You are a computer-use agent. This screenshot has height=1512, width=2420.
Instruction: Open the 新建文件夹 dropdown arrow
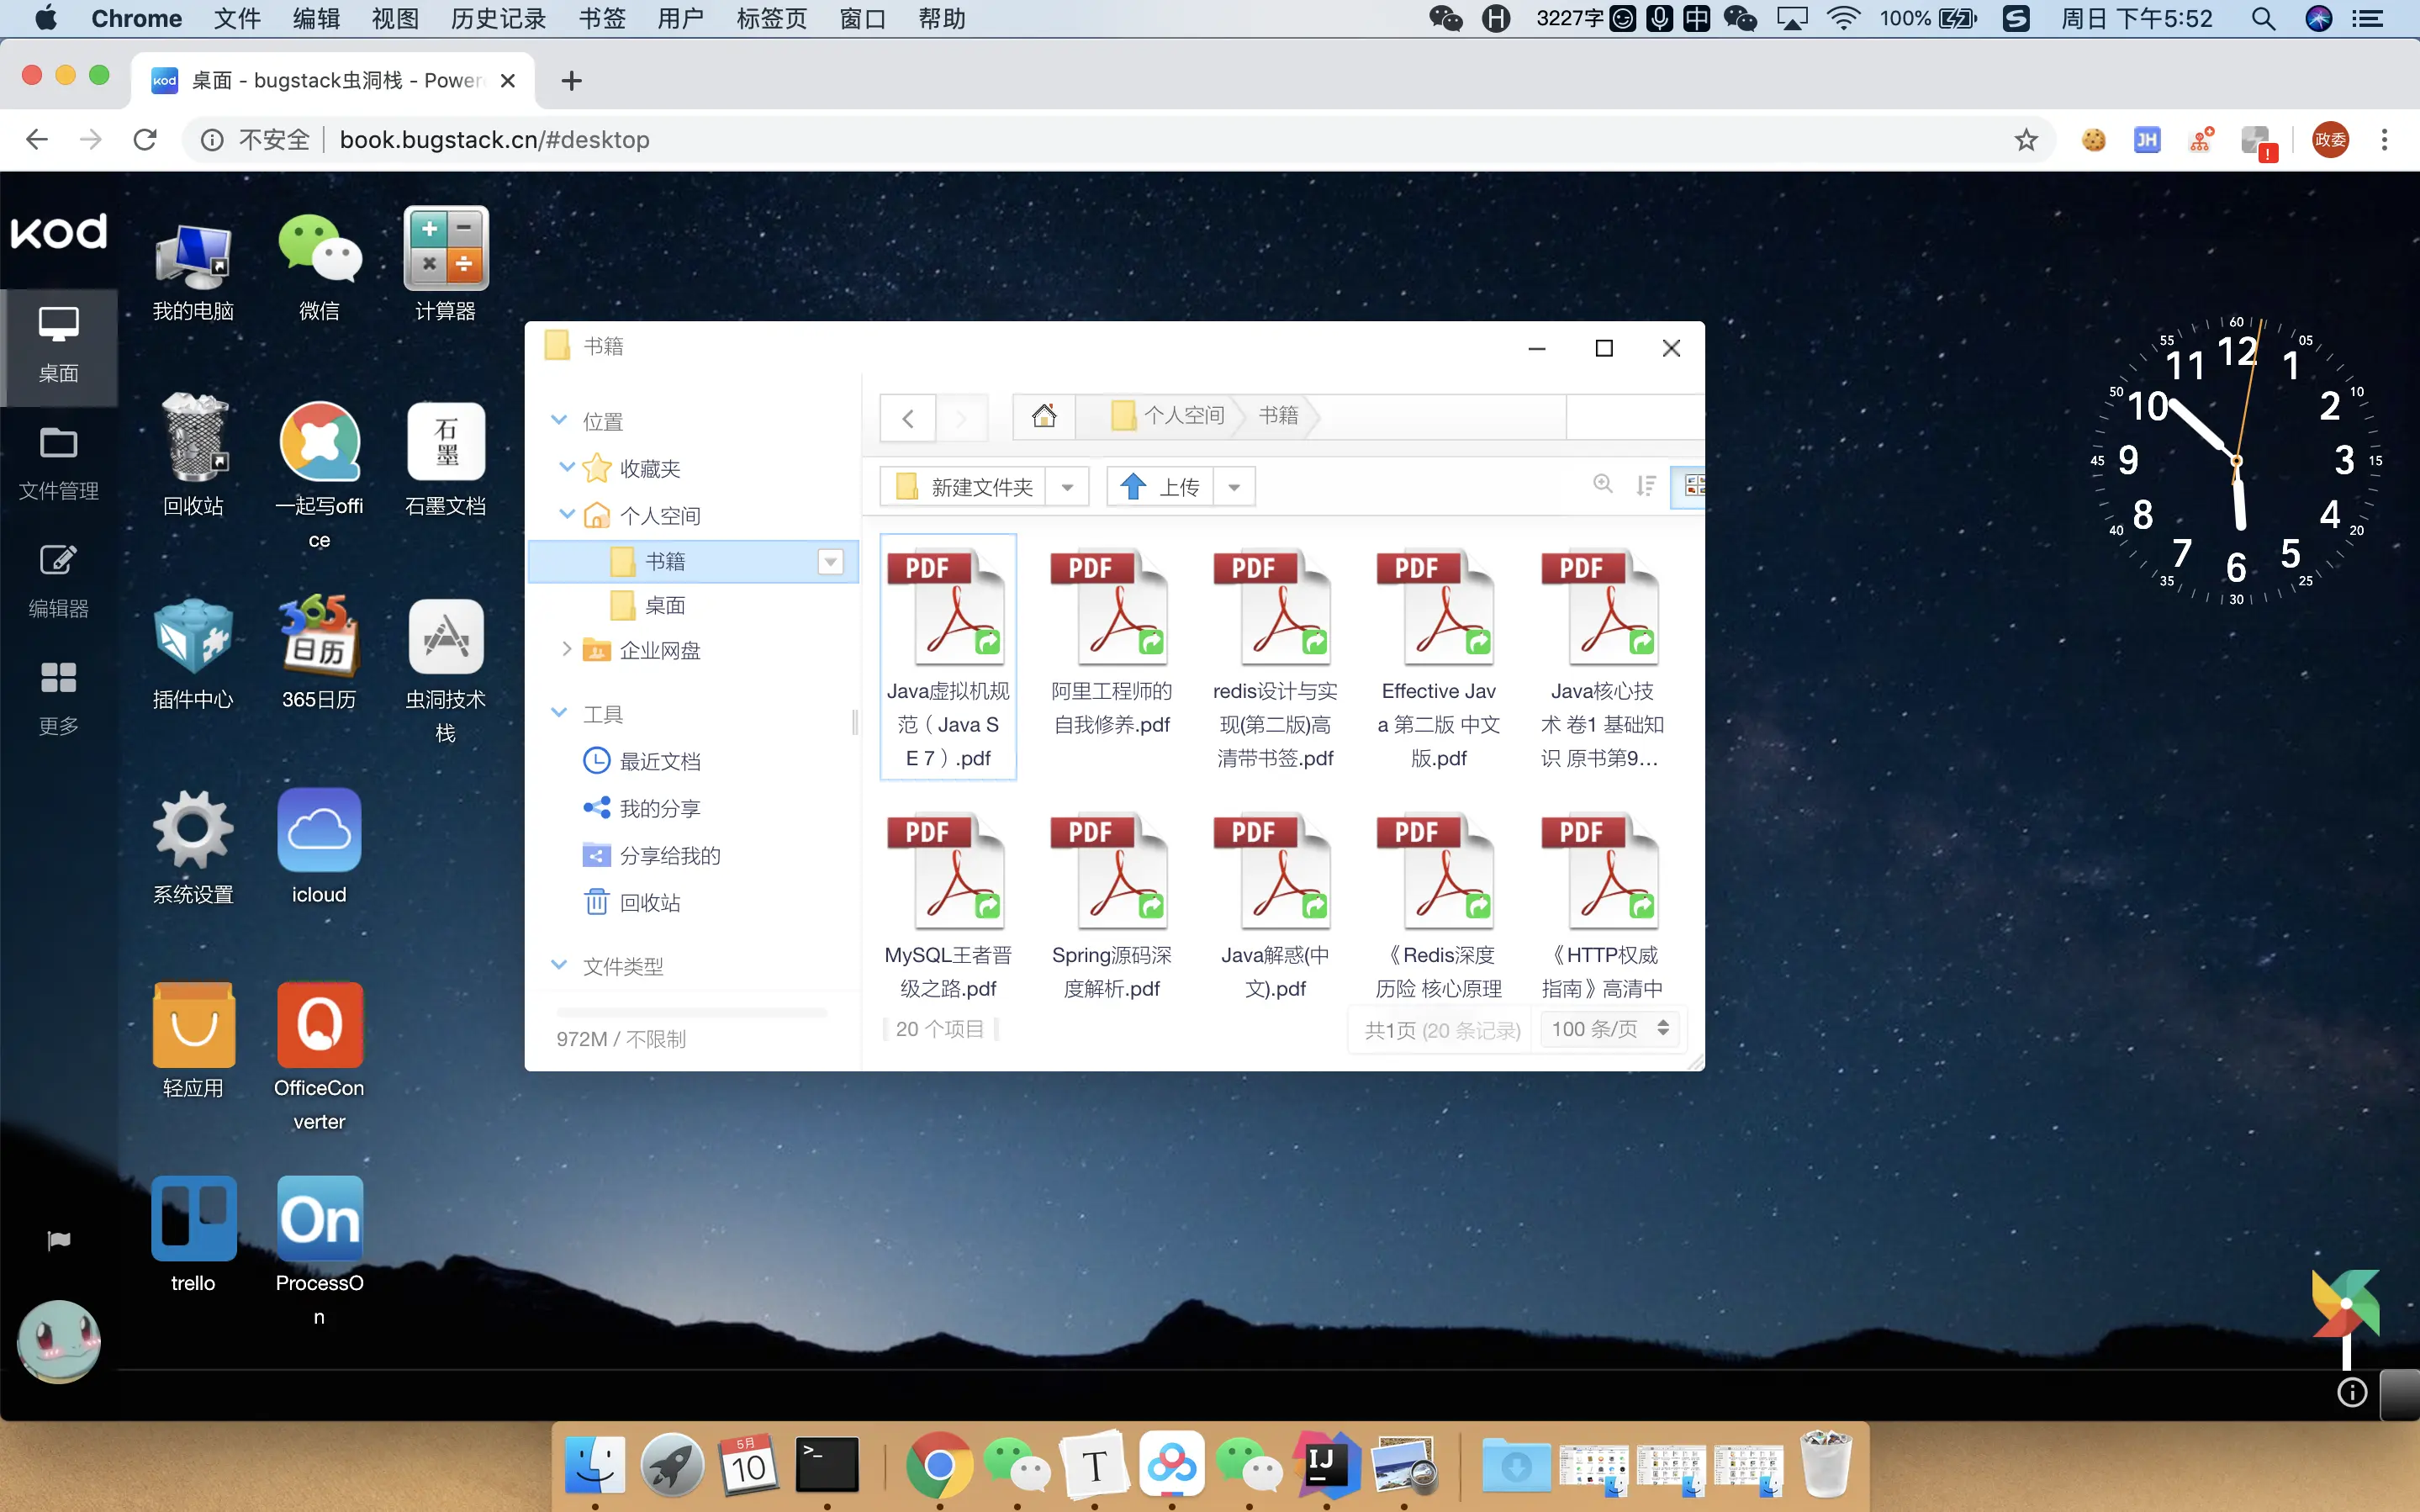coord(1068,487)
